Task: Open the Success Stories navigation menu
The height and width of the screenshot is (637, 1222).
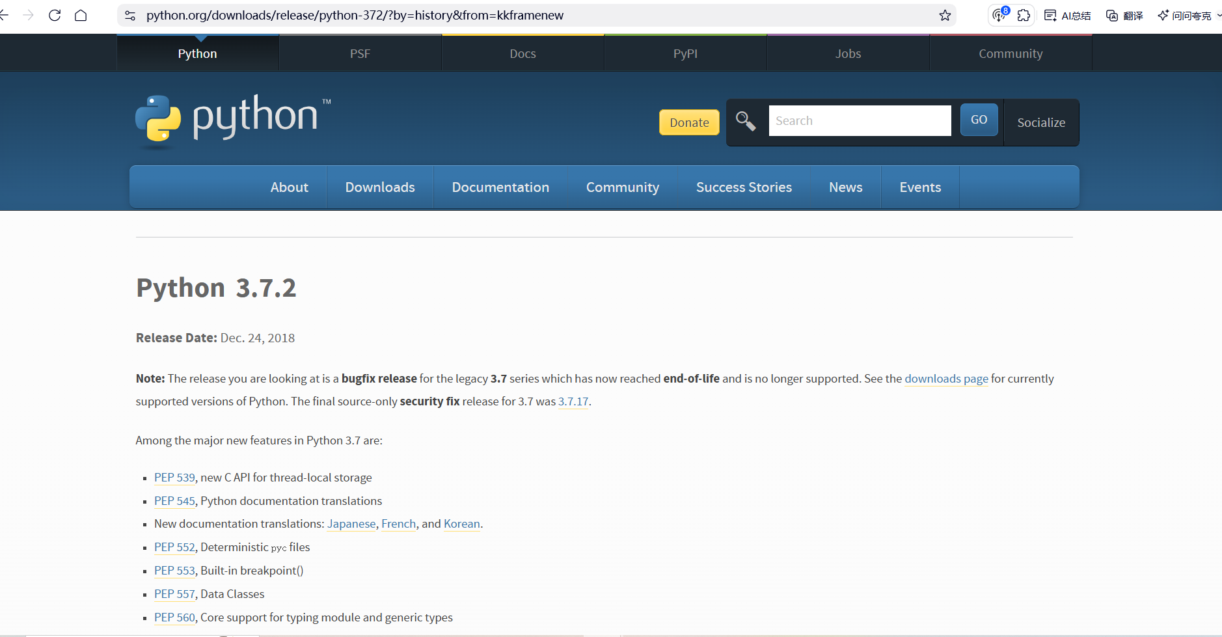Action: [744, 187]
